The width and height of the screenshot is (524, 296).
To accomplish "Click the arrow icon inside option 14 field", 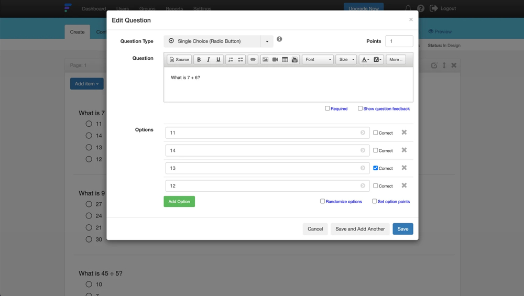I will (x=363, y=150).
